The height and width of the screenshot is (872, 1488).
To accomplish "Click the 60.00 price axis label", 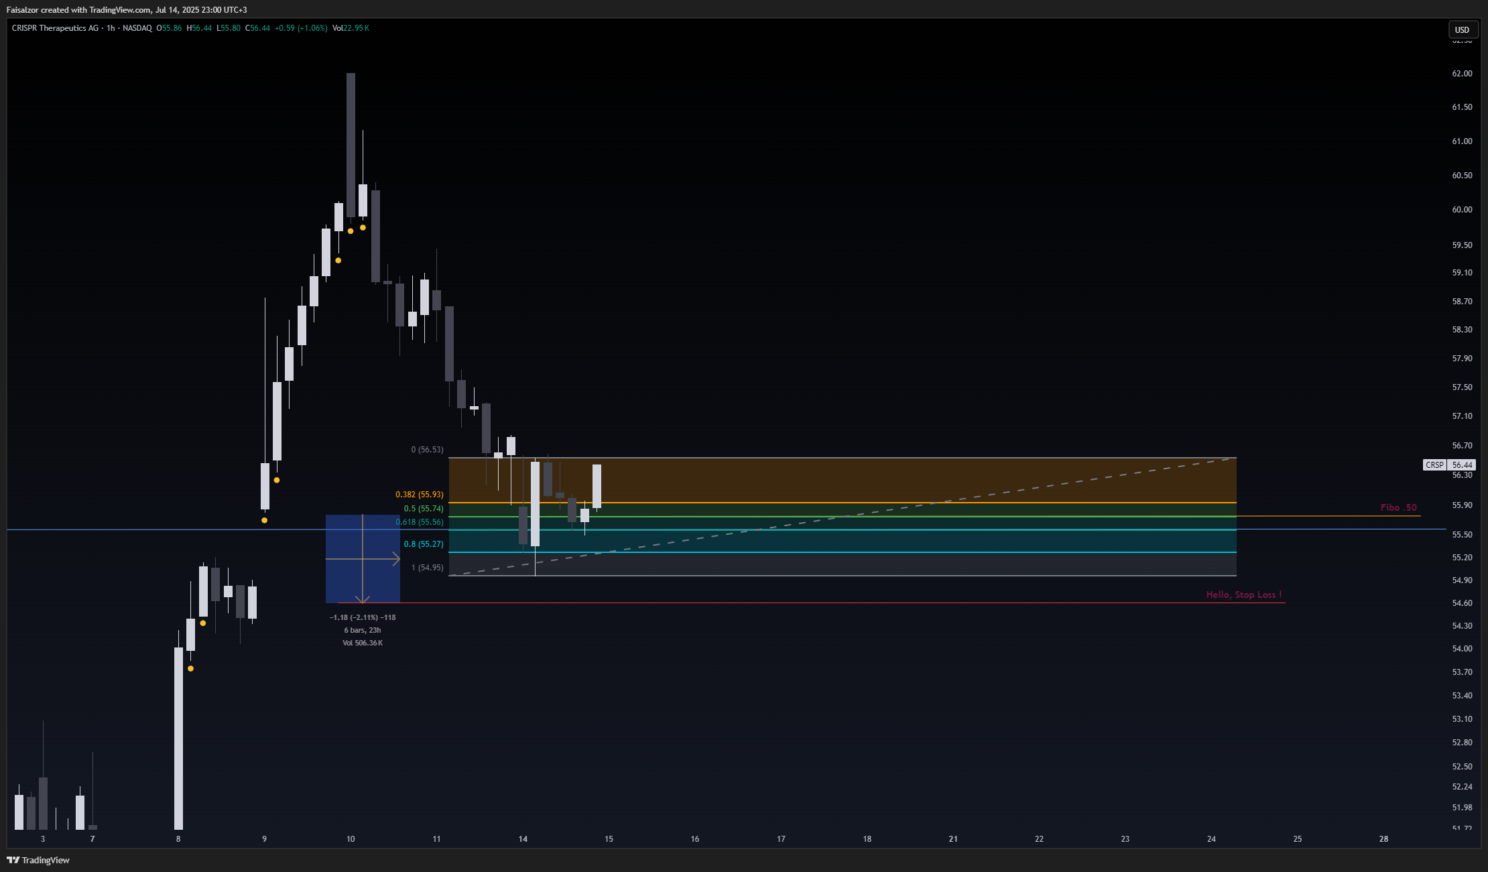I will pyautogui.click(x=1462, y=210).
